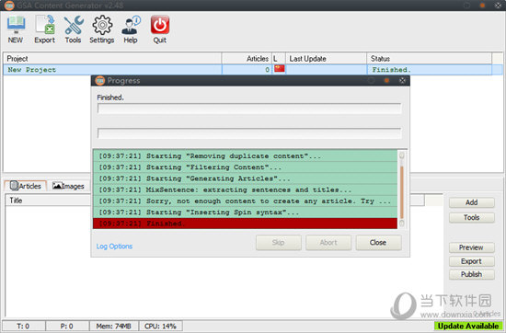The image size is (506, 333).
Task: Open the Help toolbar icon
Action: 131,29
